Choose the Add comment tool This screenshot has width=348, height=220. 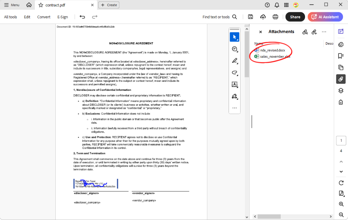(235, 49)
